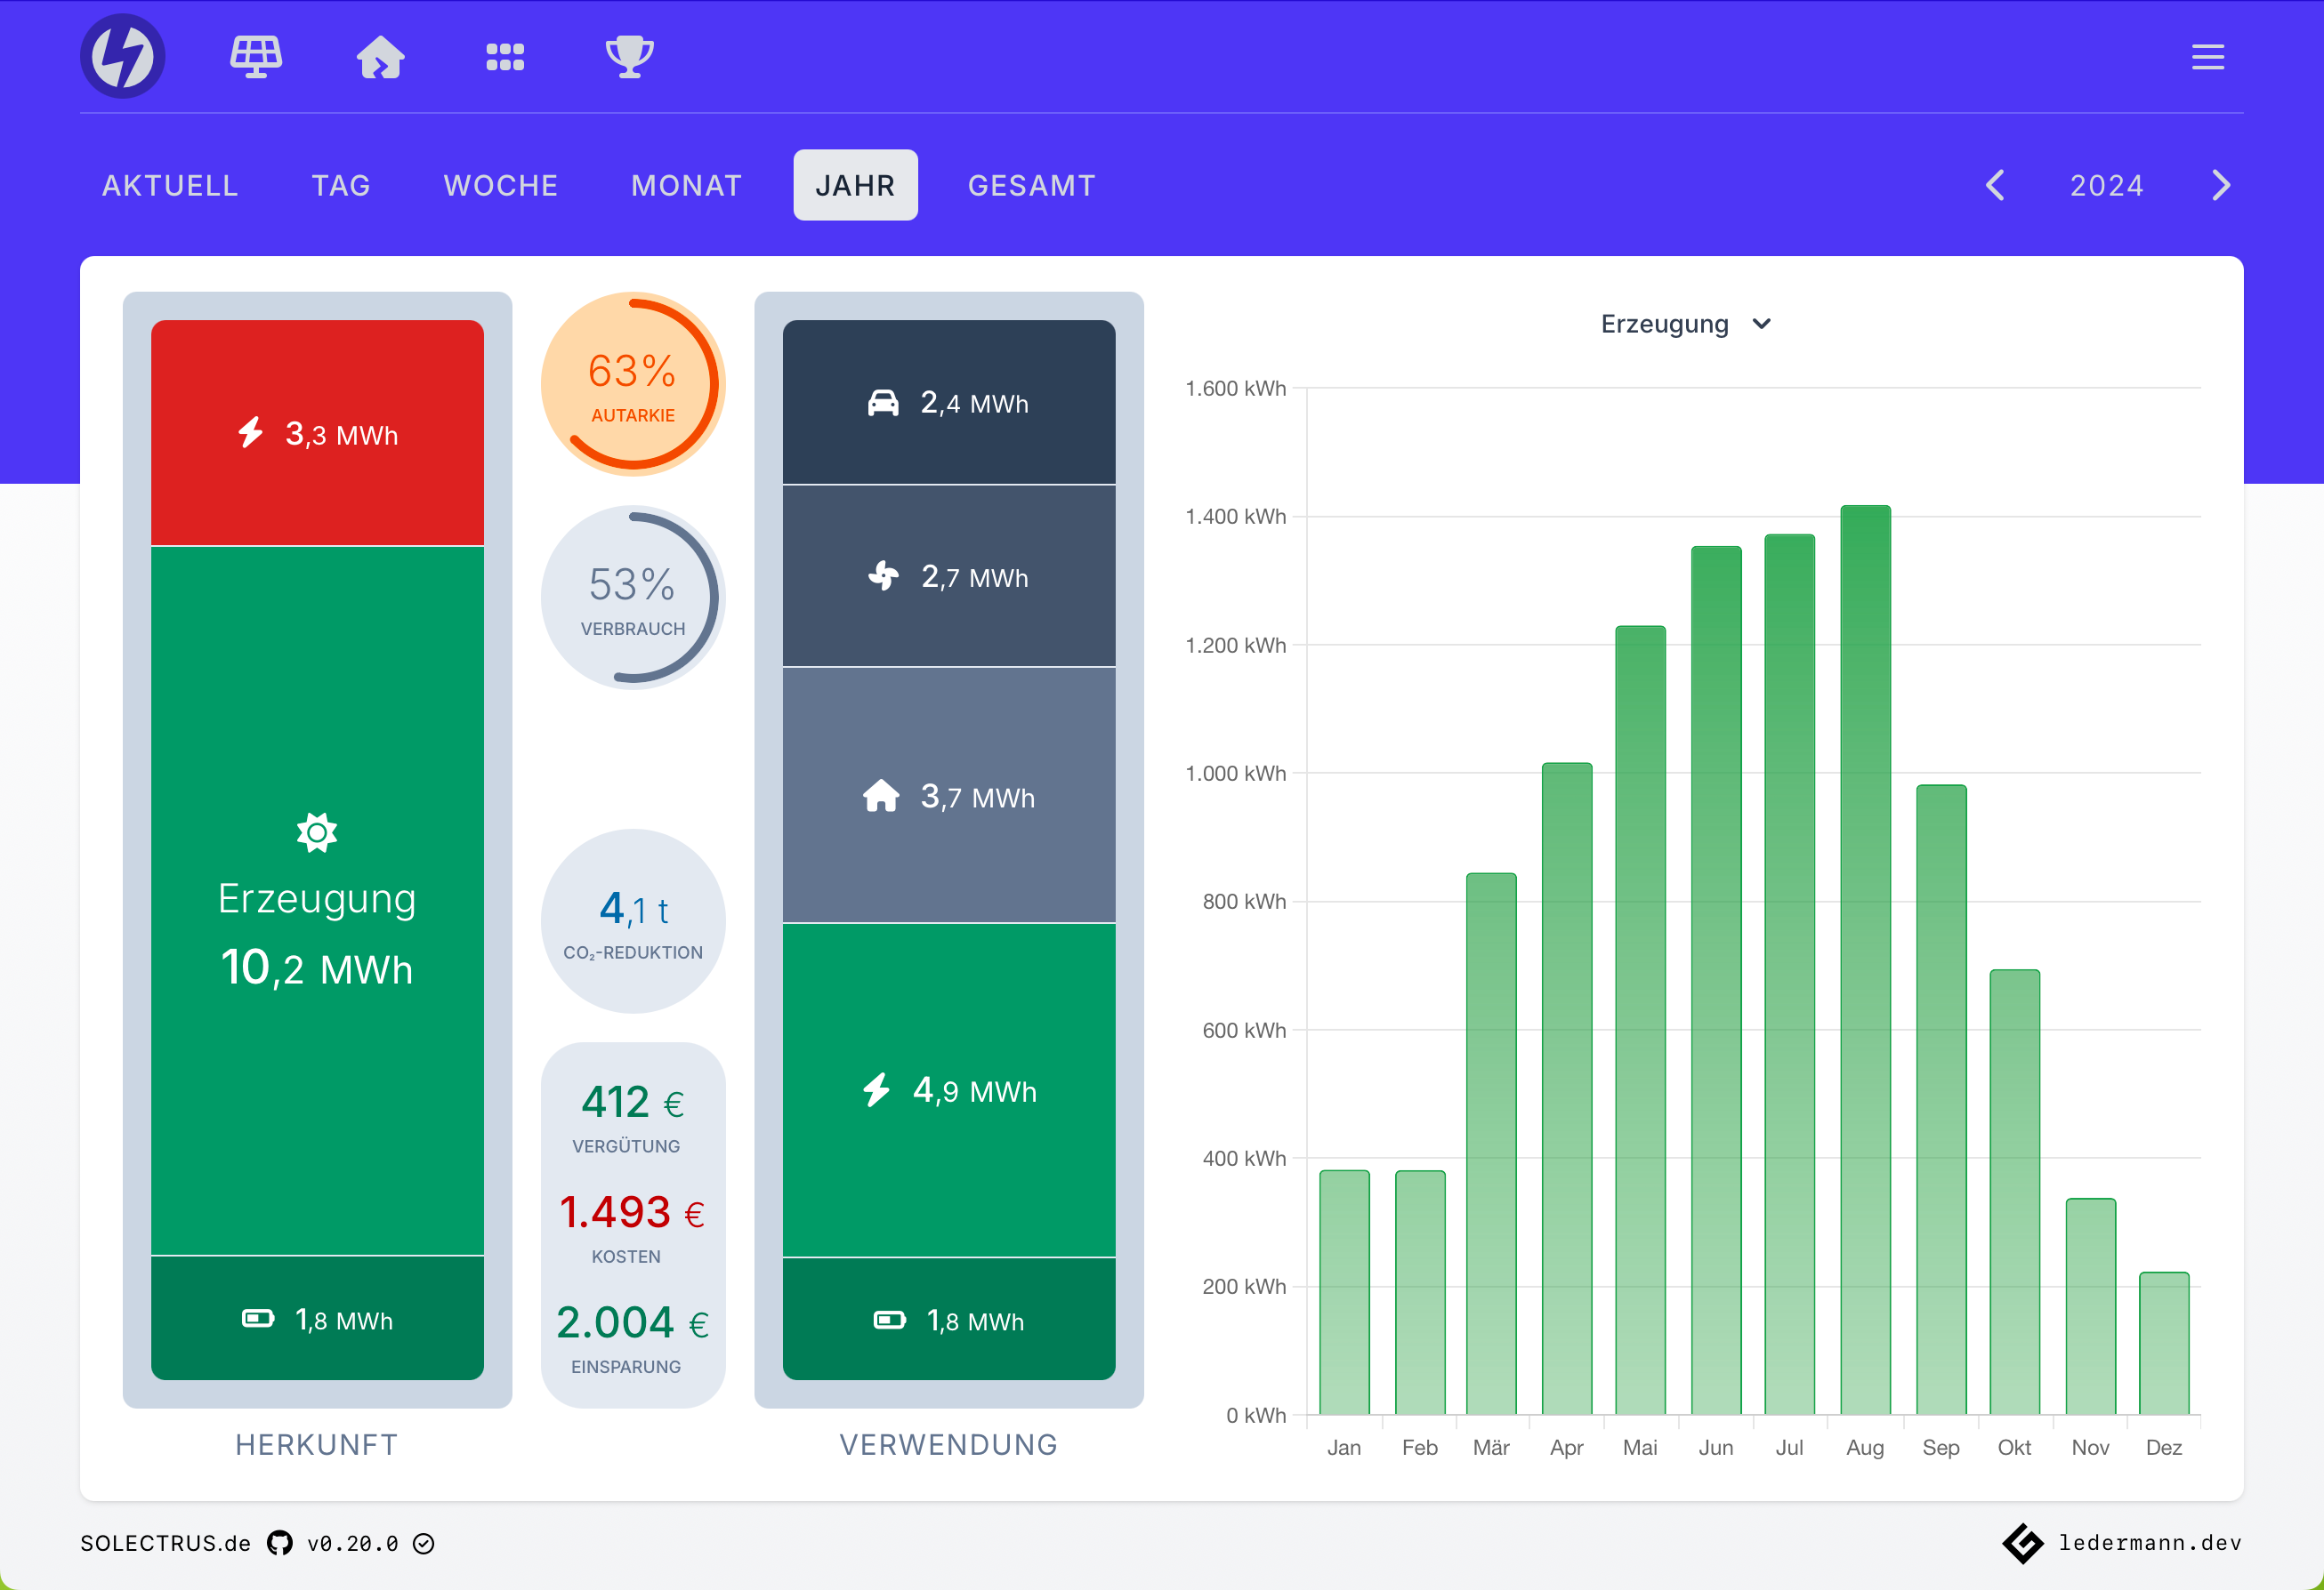Click the Verwendung battery 1,8 MWh segment

[x=949, y=1319]
